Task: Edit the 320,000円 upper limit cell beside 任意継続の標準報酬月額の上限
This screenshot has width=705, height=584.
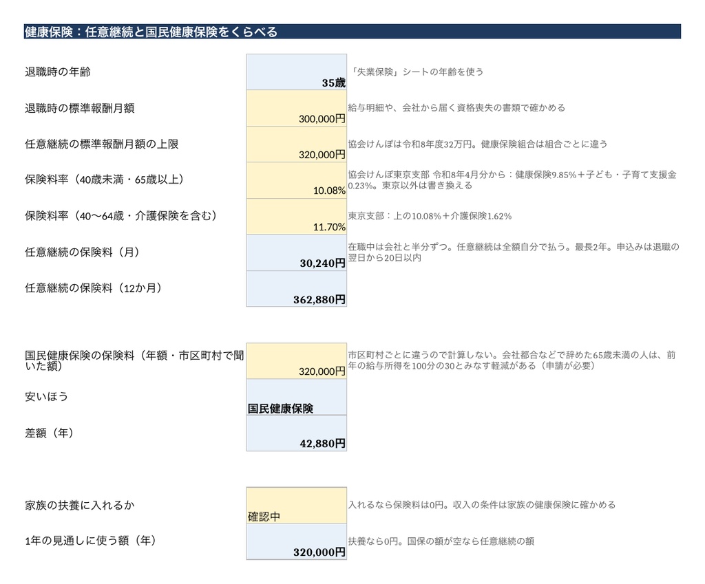Action: [x=296, y=144]
